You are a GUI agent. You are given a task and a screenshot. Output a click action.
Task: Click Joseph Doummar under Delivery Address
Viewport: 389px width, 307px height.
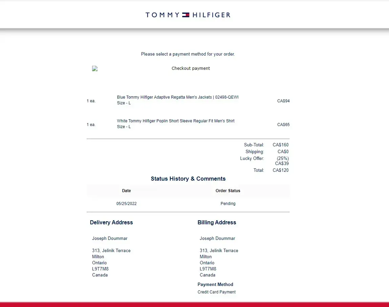click(110, 238)
